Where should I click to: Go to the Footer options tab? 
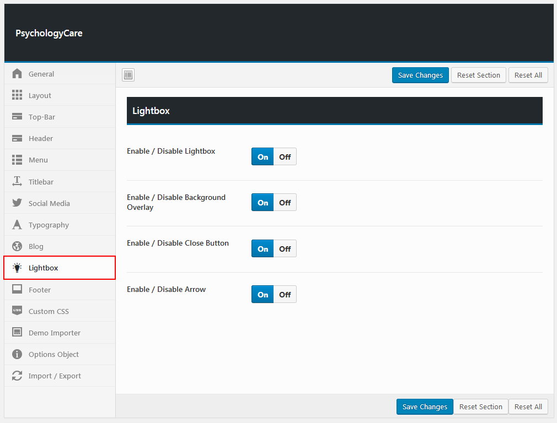pos(40,290)
